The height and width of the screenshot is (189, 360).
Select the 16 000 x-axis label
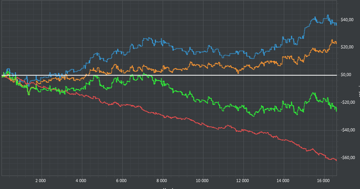tap(323, 181)
